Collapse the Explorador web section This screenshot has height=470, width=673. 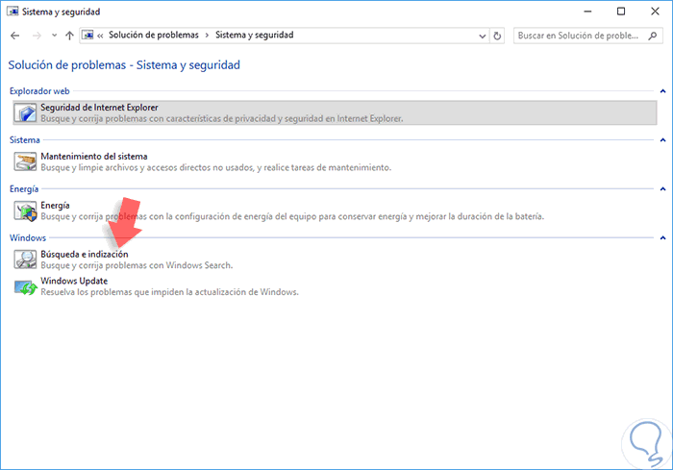662,91
